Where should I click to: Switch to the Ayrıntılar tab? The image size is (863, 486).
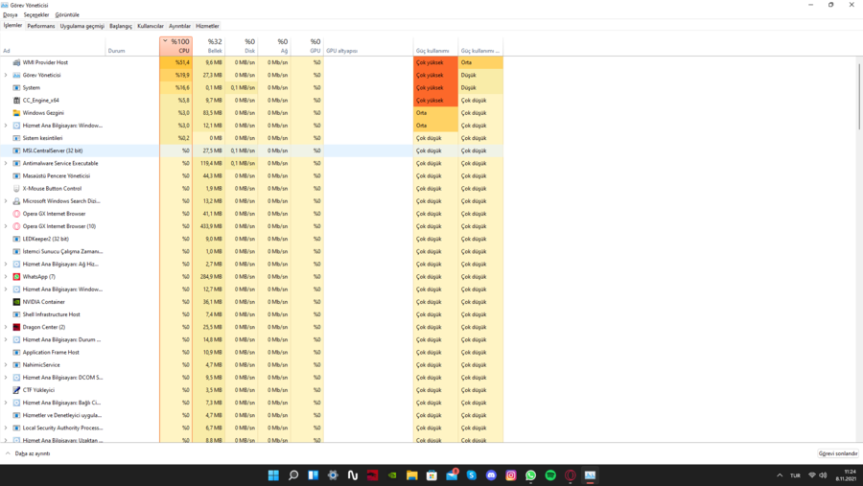pyautogui.click(x=180, y=26)
